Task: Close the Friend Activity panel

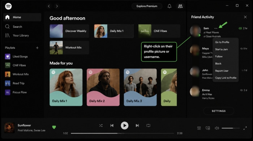Action: 245,17
